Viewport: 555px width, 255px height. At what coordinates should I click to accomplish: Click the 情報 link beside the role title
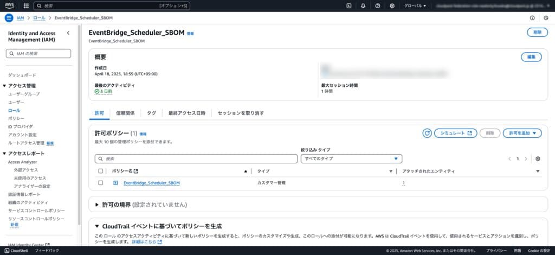(x=190, y=33)
